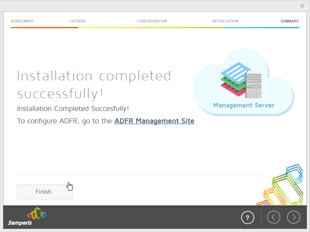Select the License step tab
Screen dimensions: 310x232
[78, 21]
